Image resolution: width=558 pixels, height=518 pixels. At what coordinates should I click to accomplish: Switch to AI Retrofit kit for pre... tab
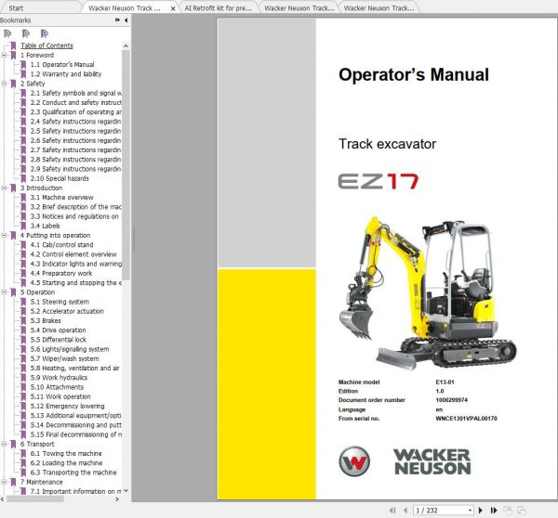(218, 7)
